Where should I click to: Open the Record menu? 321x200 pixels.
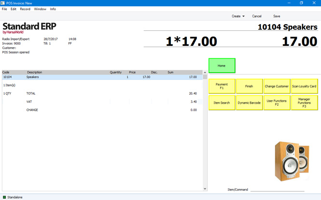click(25, 9)
